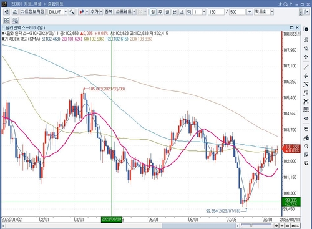Click the total bars field showing 500
Viewport: 312px width, 229px height.
[237, 12]
